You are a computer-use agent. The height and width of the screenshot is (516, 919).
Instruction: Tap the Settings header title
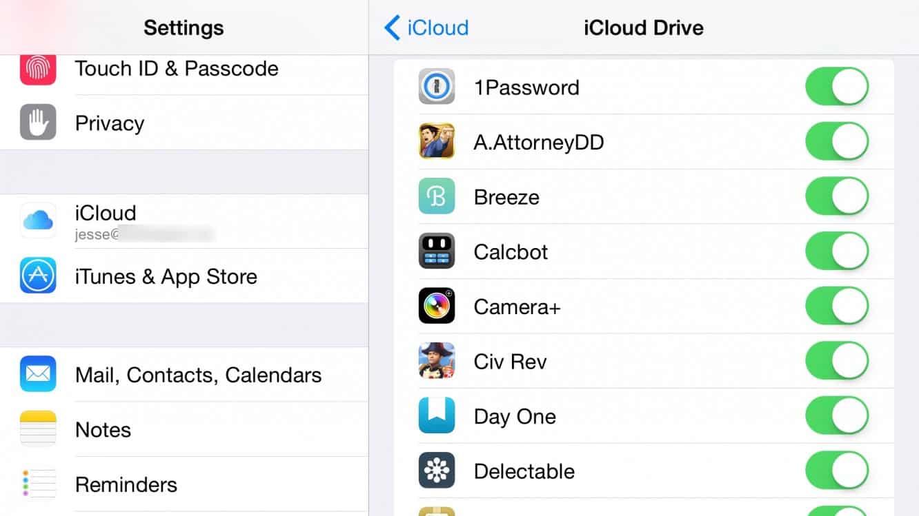pyautogui.click(x=184, y=28)
